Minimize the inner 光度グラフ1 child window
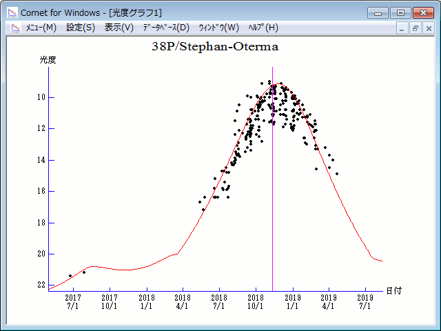 (402, 28)
